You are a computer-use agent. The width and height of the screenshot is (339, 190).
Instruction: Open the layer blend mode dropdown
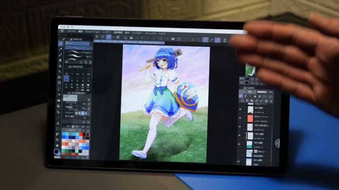click(250, 91)
